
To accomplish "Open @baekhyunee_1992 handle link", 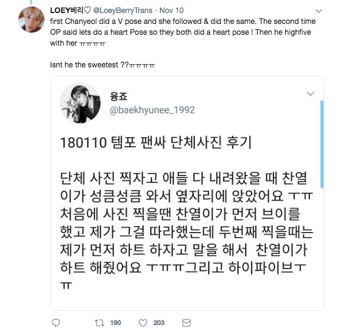I will tap(152, 110).
